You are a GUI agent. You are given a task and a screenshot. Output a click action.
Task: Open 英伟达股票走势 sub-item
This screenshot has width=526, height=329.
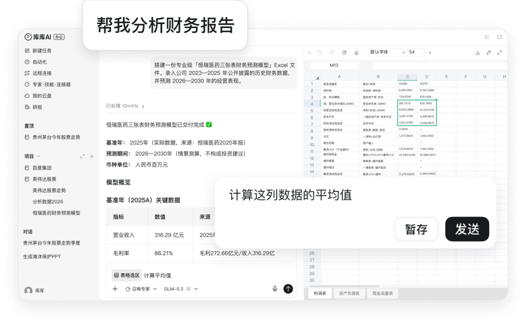click(49, 190)
